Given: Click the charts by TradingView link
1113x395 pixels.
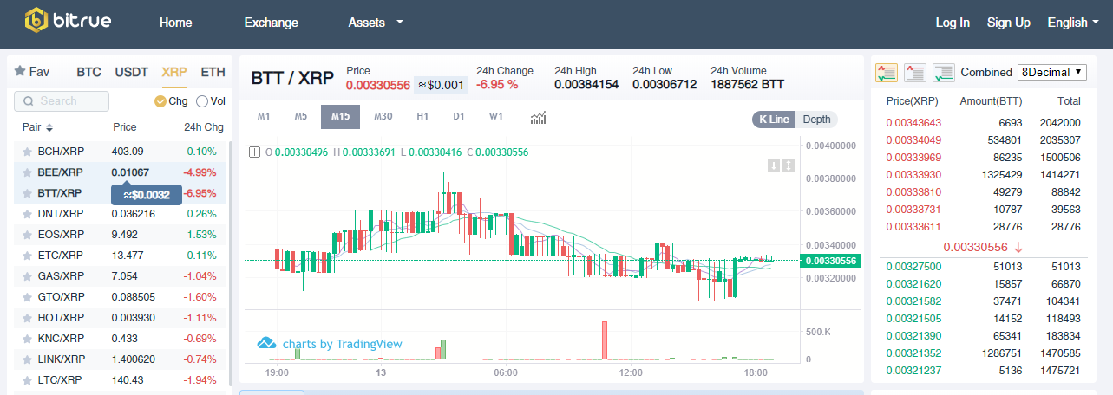Looking at the screenshot, I should [x=343, y=344].
